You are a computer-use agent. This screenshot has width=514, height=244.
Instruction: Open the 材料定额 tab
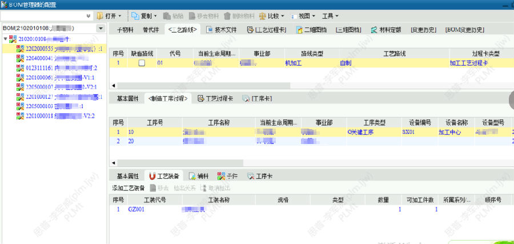386,30
